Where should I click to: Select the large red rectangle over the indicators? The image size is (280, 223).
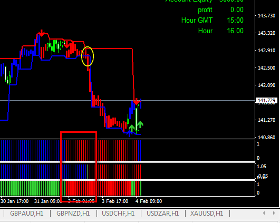(79, 167)
